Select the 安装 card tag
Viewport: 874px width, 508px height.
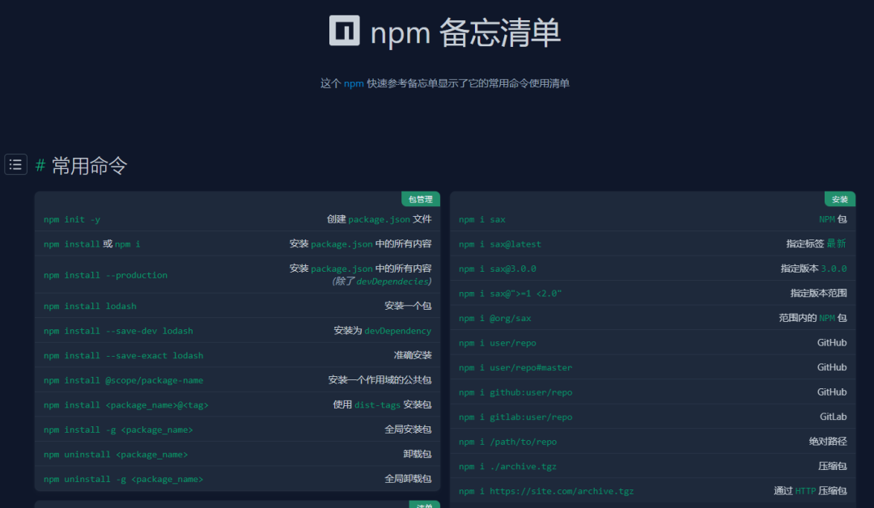pos(839,200)
